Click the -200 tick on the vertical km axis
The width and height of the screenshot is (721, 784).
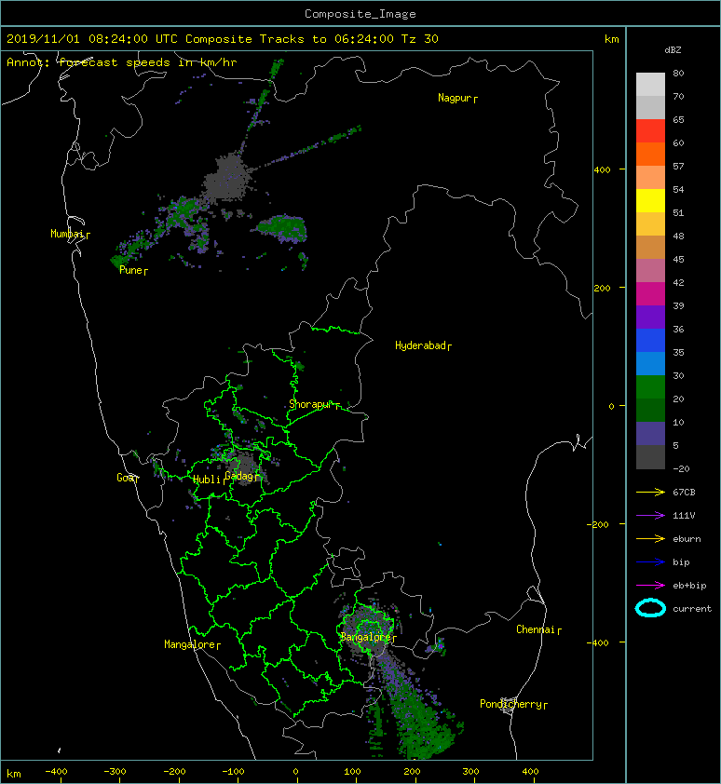[x=599, y=524]
